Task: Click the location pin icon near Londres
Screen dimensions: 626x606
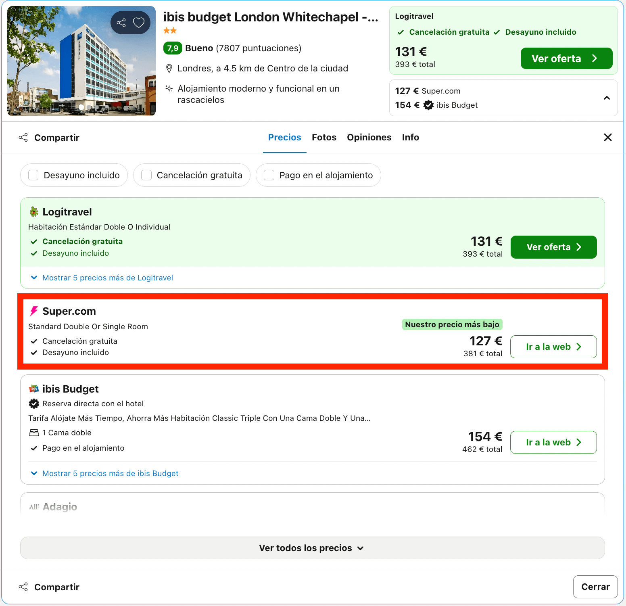Action: 169,69
